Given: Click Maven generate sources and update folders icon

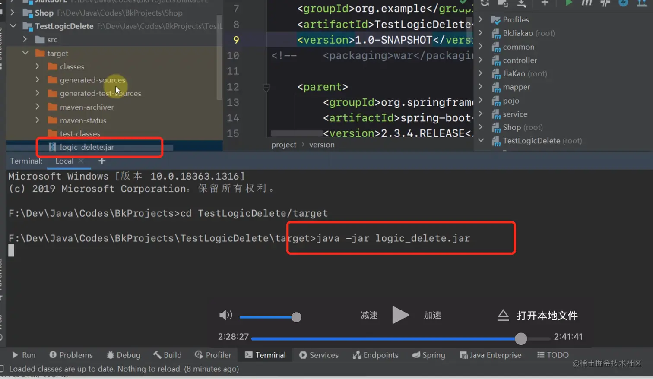Looking at the screenshot, I should [503, 3].
